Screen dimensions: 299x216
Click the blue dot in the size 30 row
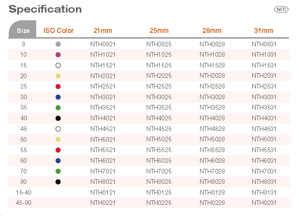pyautogui.click(x=58, y=97)
